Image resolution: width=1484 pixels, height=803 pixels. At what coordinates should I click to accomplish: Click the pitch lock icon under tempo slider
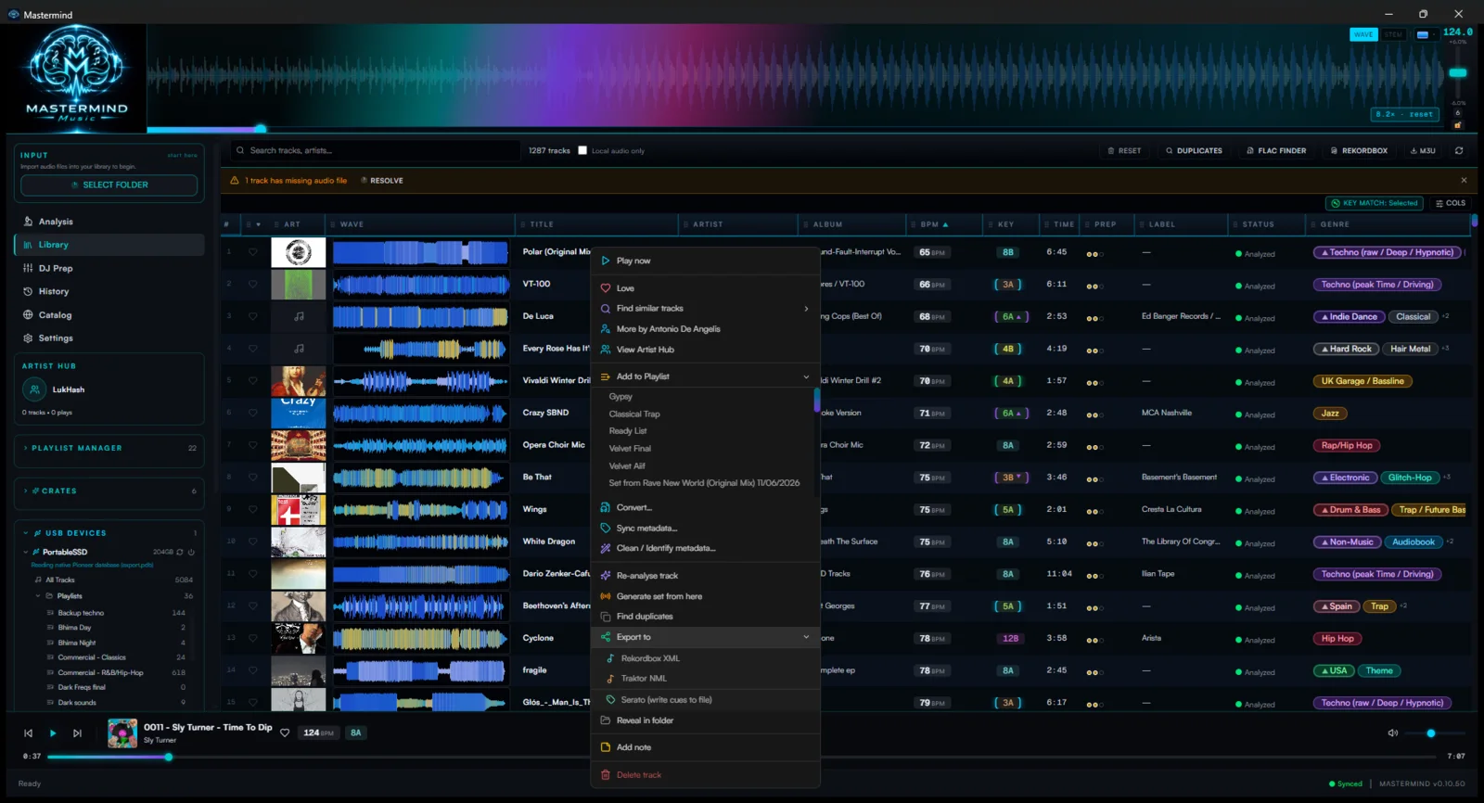[x=1457, y=124]
